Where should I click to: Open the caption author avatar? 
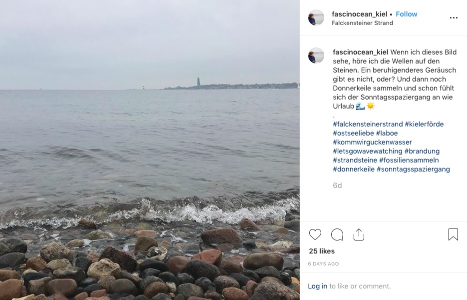[316, 55]
